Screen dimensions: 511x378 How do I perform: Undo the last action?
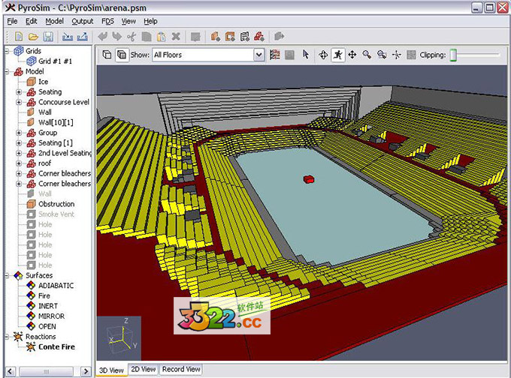point(102,37)
